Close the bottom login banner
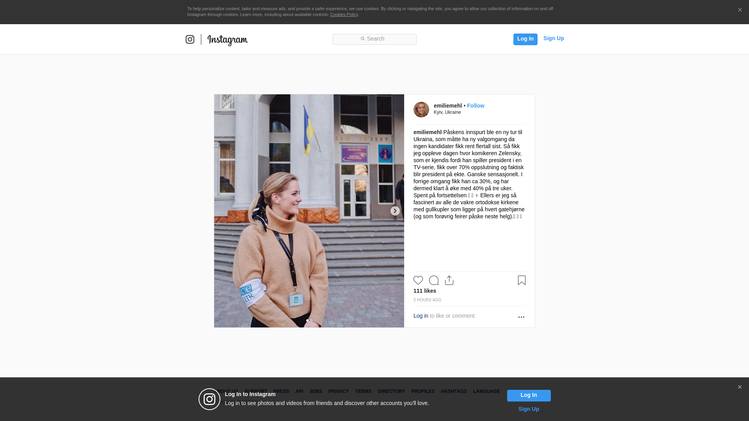 (740, 387)
